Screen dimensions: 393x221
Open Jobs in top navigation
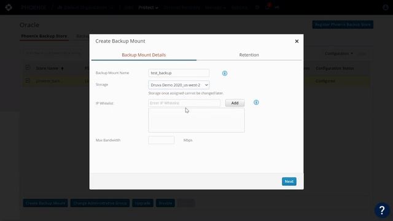click(x=128, y=7)
